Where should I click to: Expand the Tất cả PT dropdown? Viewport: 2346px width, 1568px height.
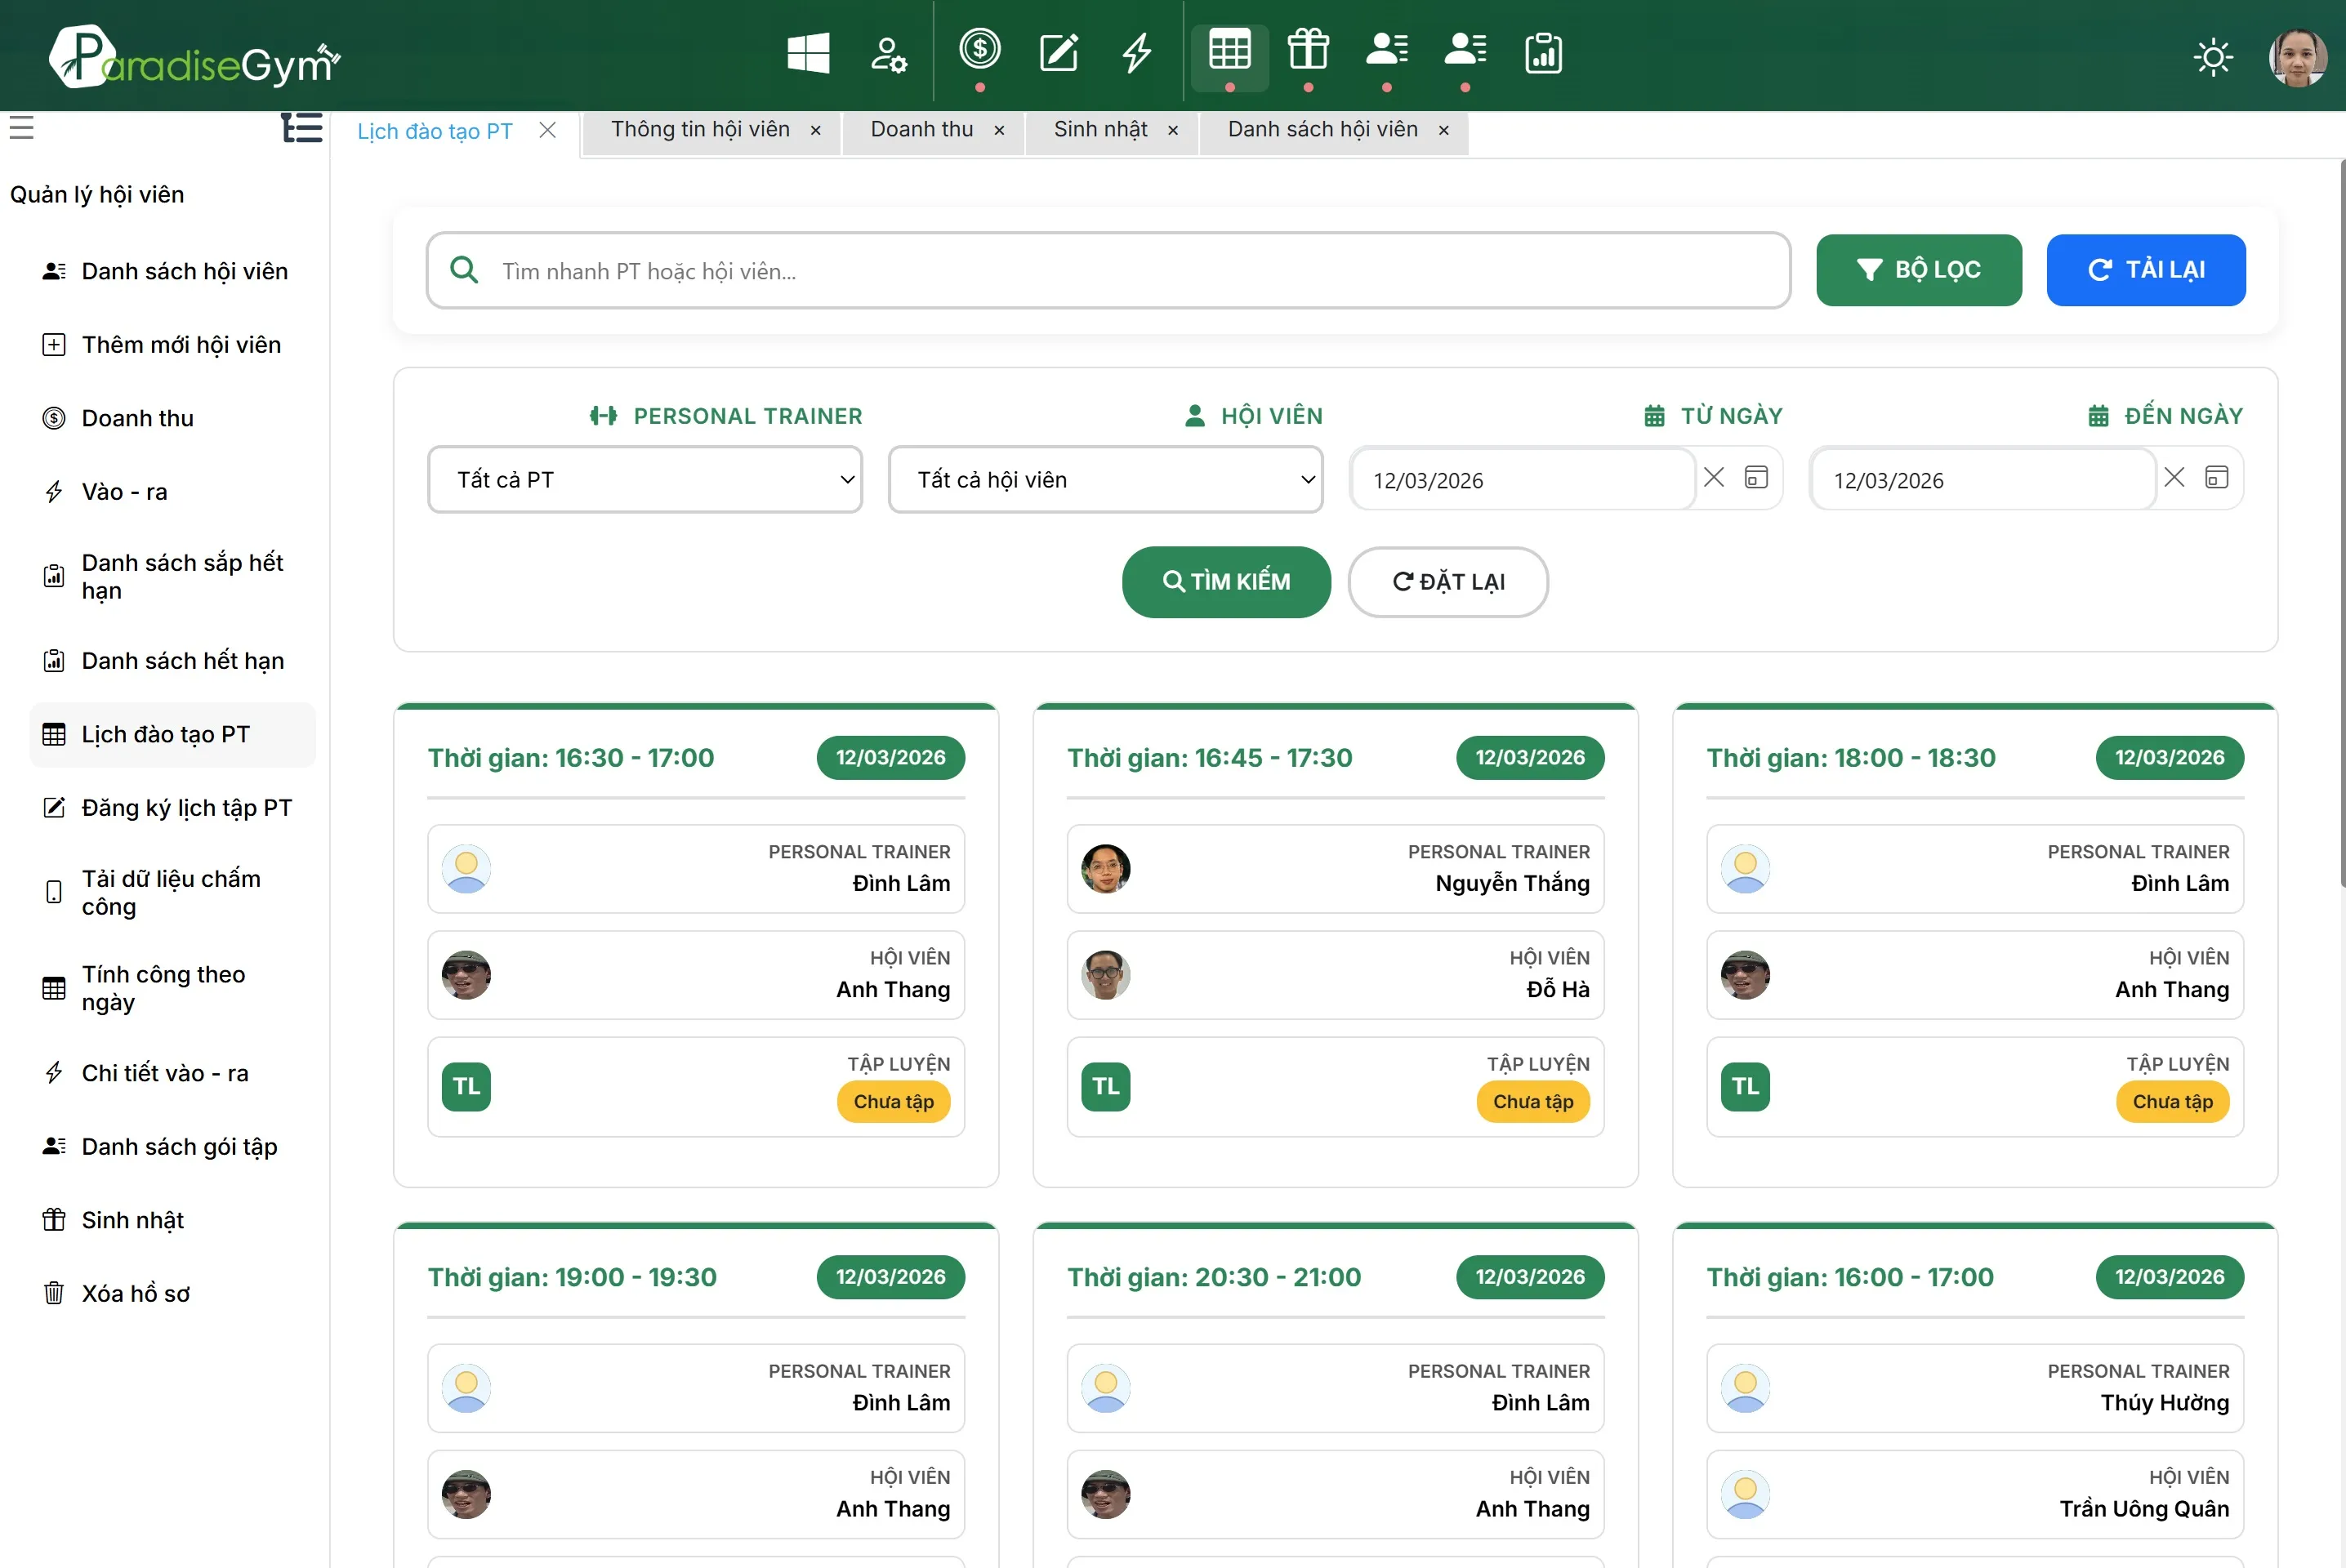[645, 480]
